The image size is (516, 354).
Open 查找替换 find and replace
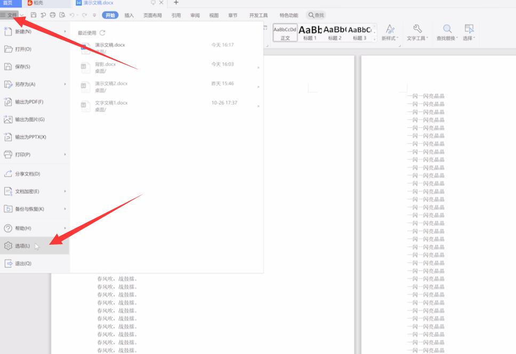tap(447, 33)
